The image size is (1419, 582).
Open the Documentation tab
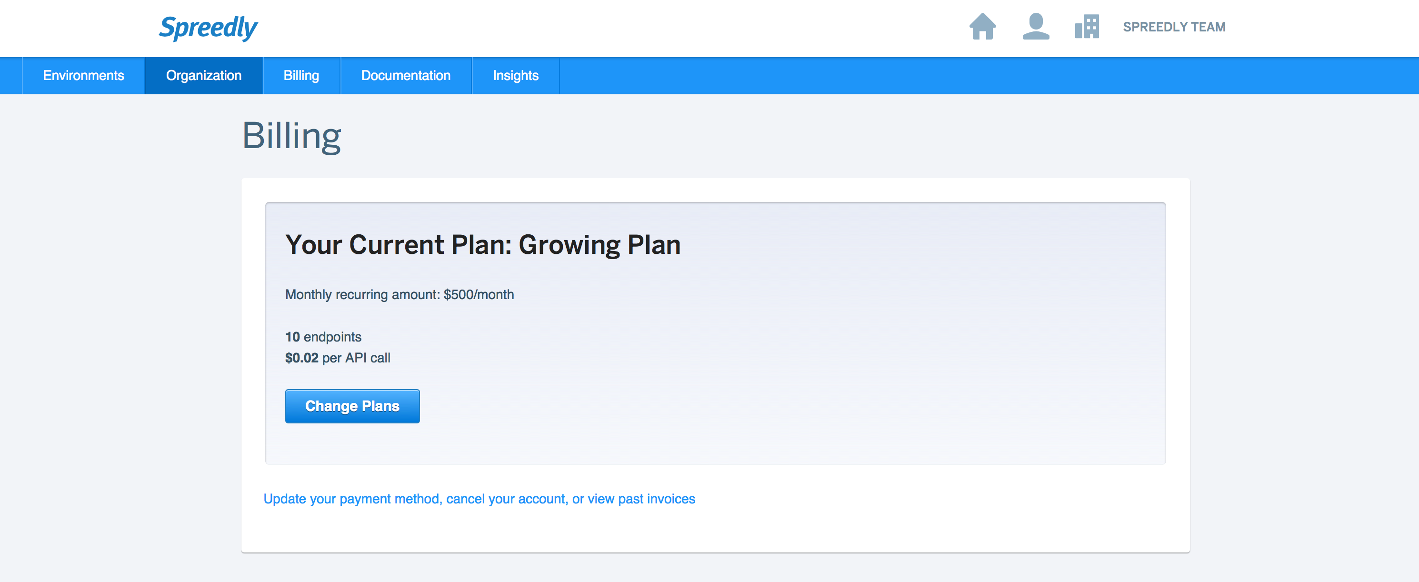point(406,76)
